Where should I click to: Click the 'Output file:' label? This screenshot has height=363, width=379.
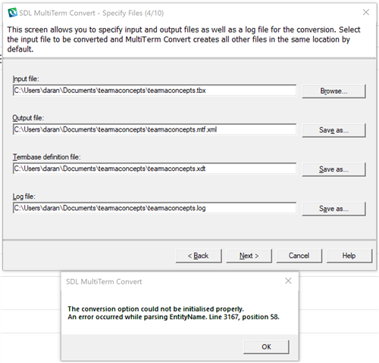pos(28,118)
